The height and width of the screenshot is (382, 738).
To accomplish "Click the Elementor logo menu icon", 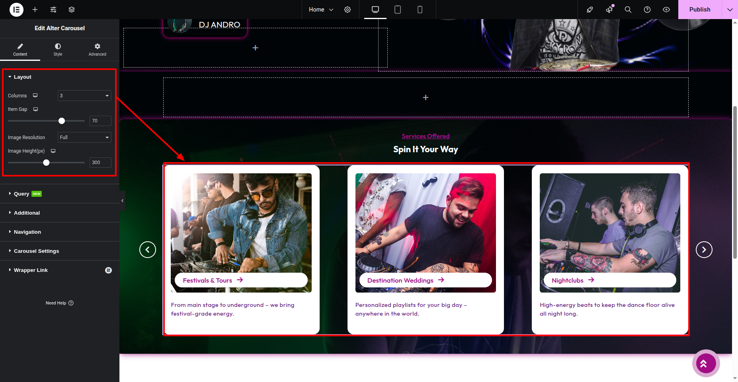I will point(16,10).
